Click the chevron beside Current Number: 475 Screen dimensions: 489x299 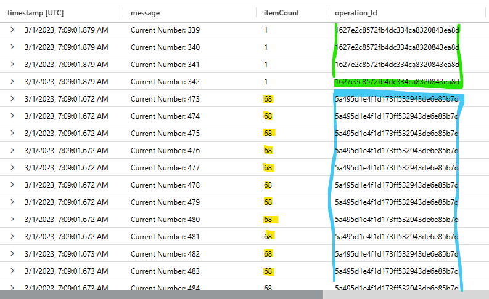12,133
